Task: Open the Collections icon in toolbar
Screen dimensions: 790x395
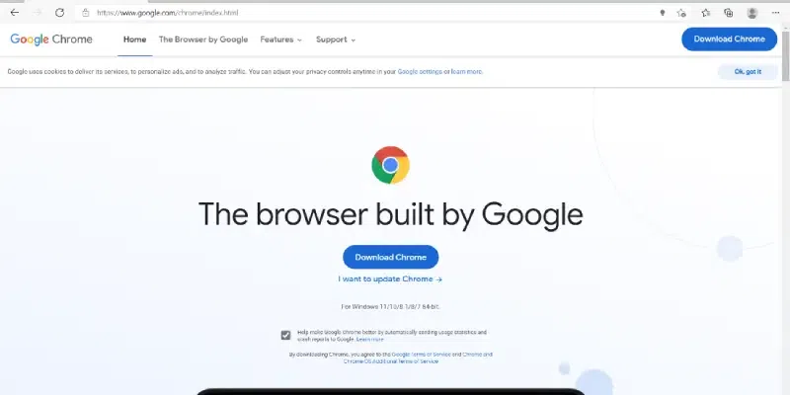Action: point(729,13)
